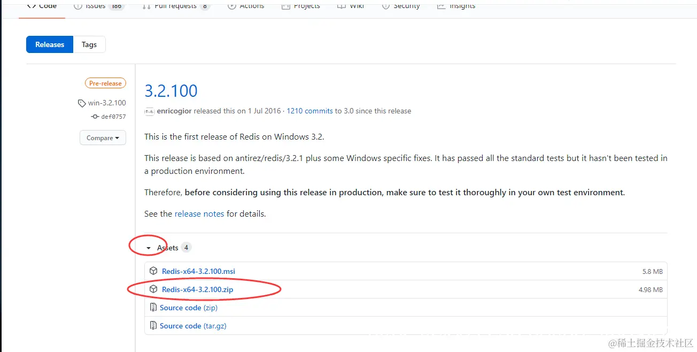Click the commit icon next to def0757
Screen dimensions: 697x352
[95, 117]
